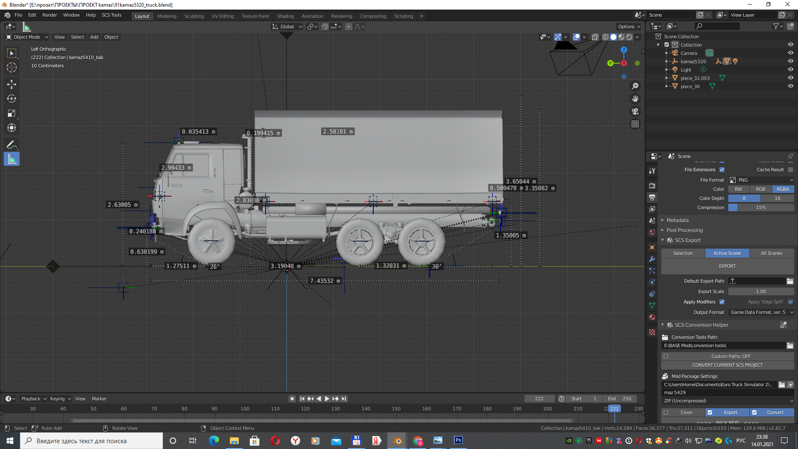Set Color Depth to 16
This screenshot has width=798, height=449.
pyautogui.click(x=777, y=198)
